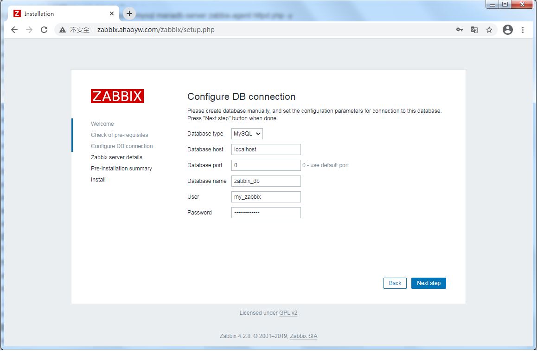This screenshot has width=537, height=351.
Task: Open saved passwords key icon
Action: click(459, 30)
